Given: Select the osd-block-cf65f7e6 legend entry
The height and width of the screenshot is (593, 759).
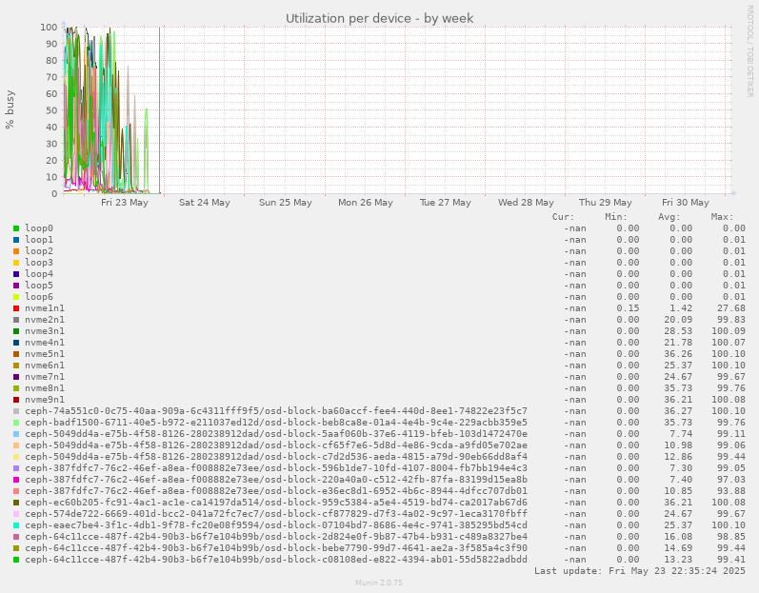Looking at the screenshot, I should click(x=276, y=445).
